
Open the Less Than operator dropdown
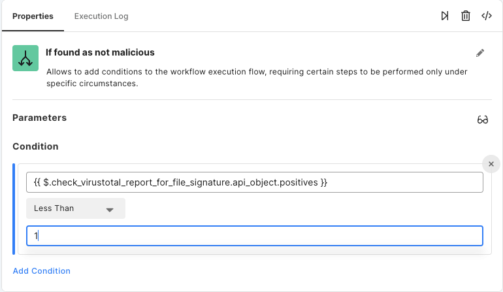(x=76, y=208)
